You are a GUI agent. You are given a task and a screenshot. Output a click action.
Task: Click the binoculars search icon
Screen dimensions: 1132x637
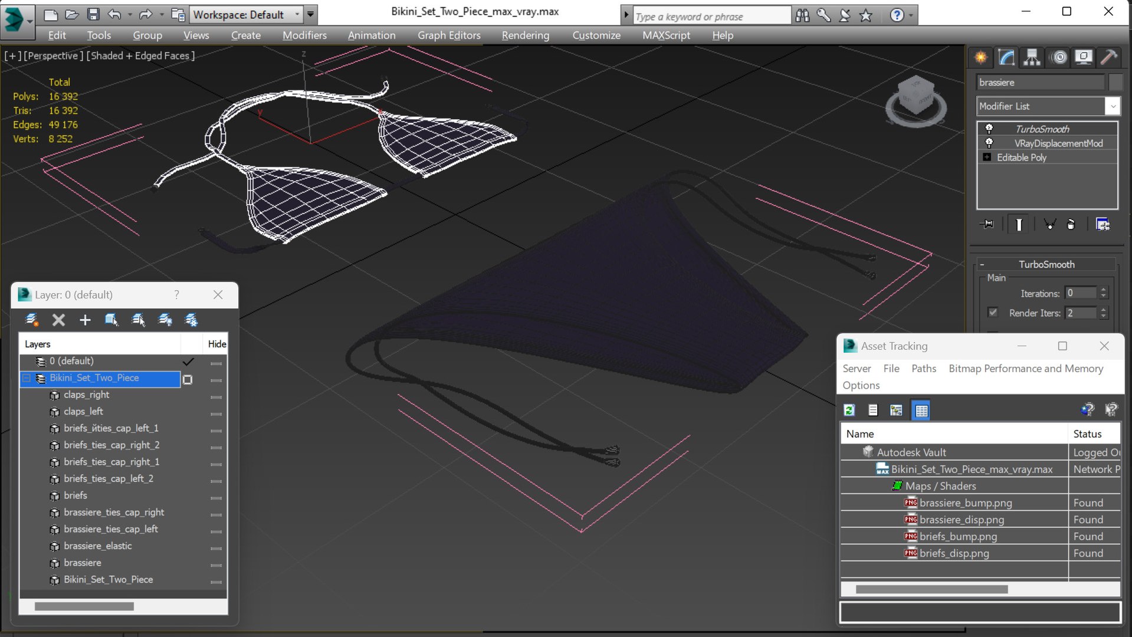[802, 15]
